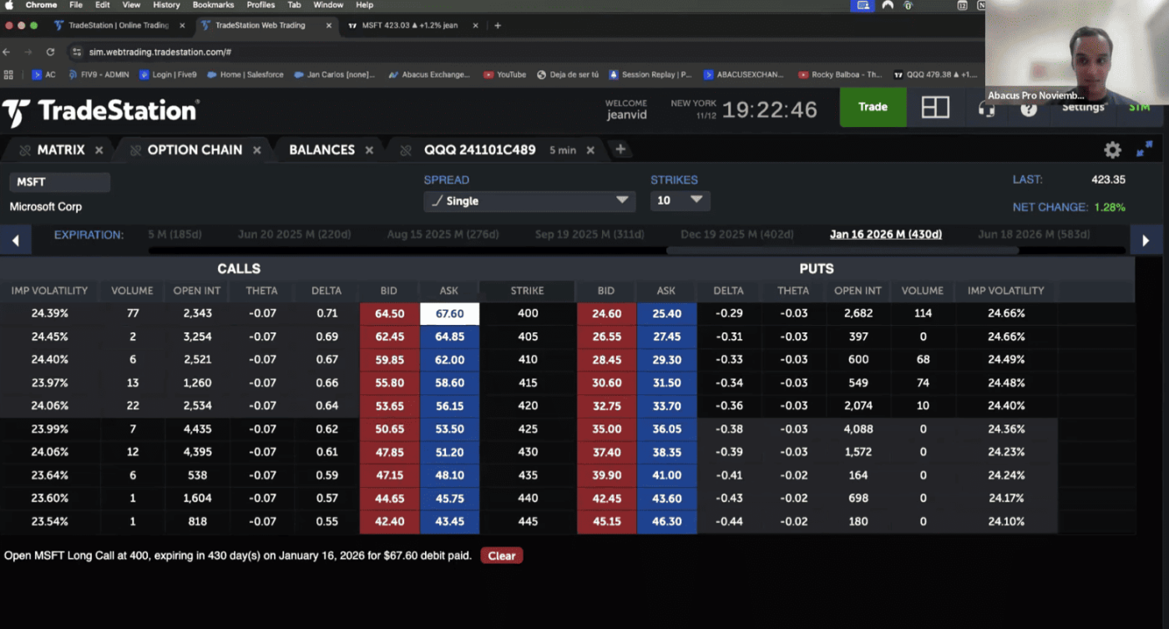Image resolution: width=1169 pixels, height=629 pixels.
Task: Open the Spread Single dropdown
Action: pyautogui.click(x=529, y=200)
